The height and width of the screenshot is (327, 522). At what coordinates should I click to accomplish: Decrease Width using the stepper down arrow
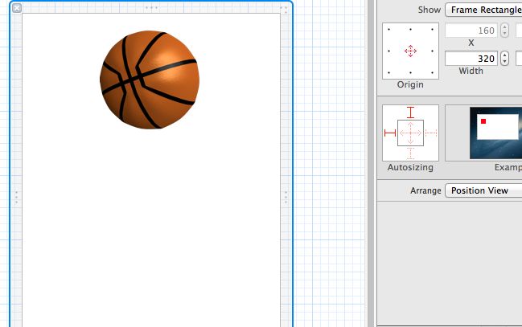504,62
